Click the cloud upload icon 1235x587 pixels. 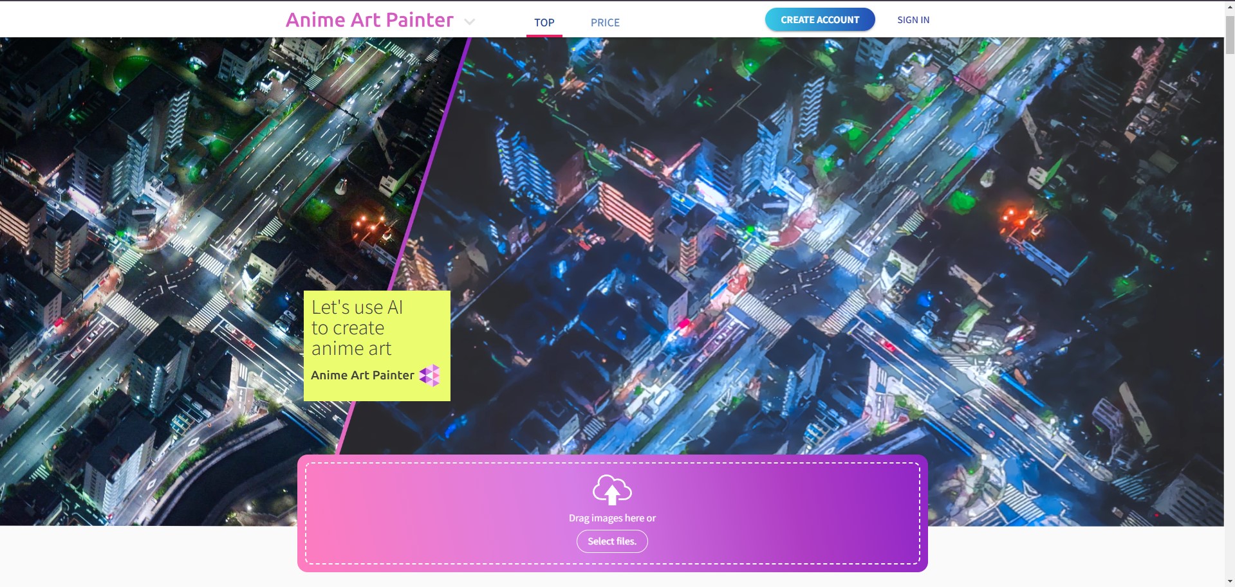tap(612, 490)
